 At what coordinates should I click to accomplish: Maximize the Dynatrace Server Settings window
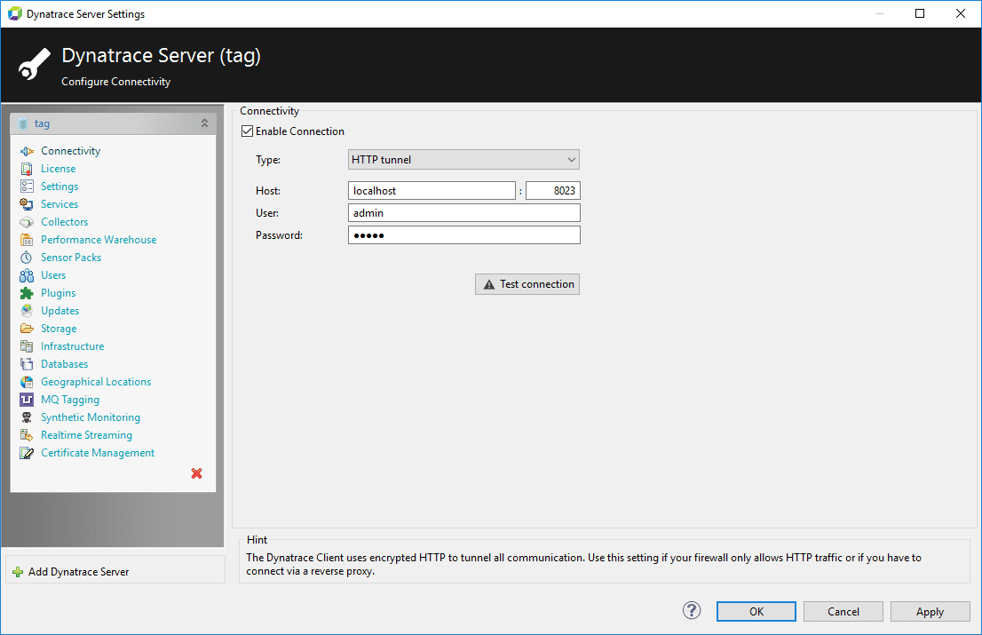click(x=919, y=14)
